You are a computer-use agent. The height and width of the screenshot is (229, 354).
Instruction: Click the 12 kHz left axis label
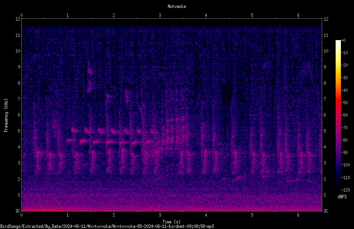18,19
